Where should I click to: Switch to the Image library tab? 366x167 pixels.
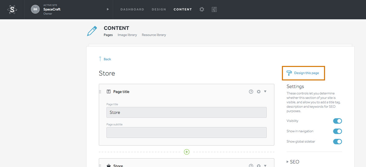(127, 35)
